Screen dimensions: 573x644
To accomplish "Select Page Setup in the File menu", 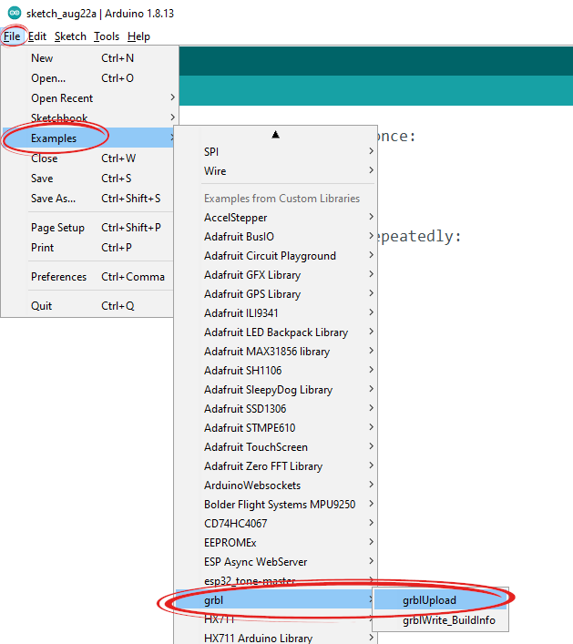I will click(x=87, y=228).
